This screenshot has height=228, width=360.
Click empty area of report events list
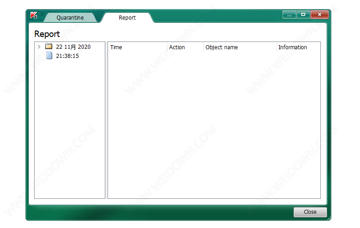(x=214, y=128)
